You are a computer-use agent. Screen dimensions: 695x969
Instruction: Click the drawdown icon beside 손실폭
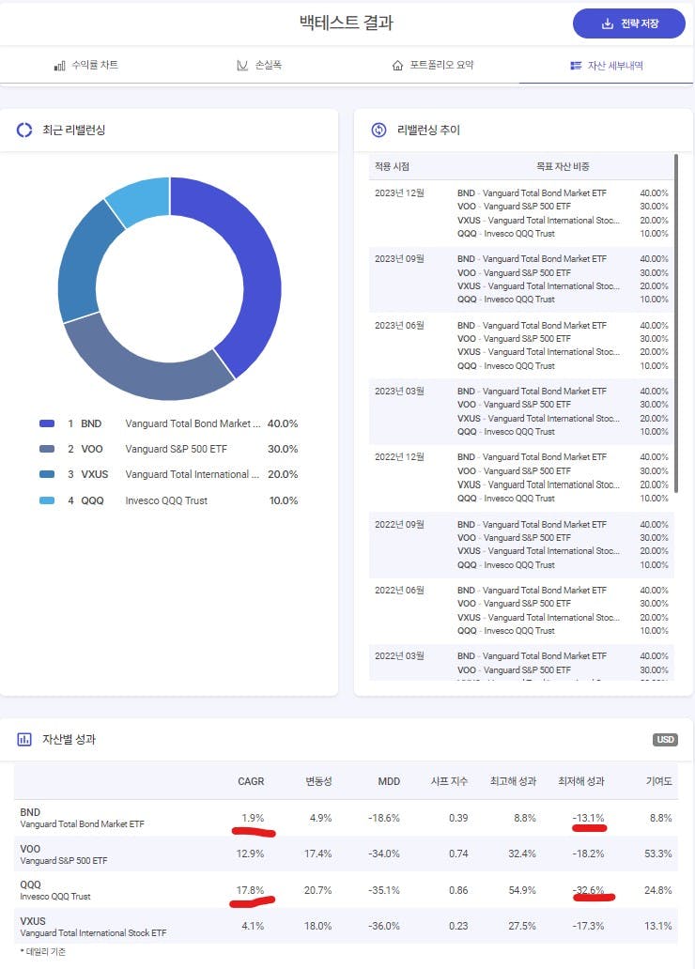point(242,66)
